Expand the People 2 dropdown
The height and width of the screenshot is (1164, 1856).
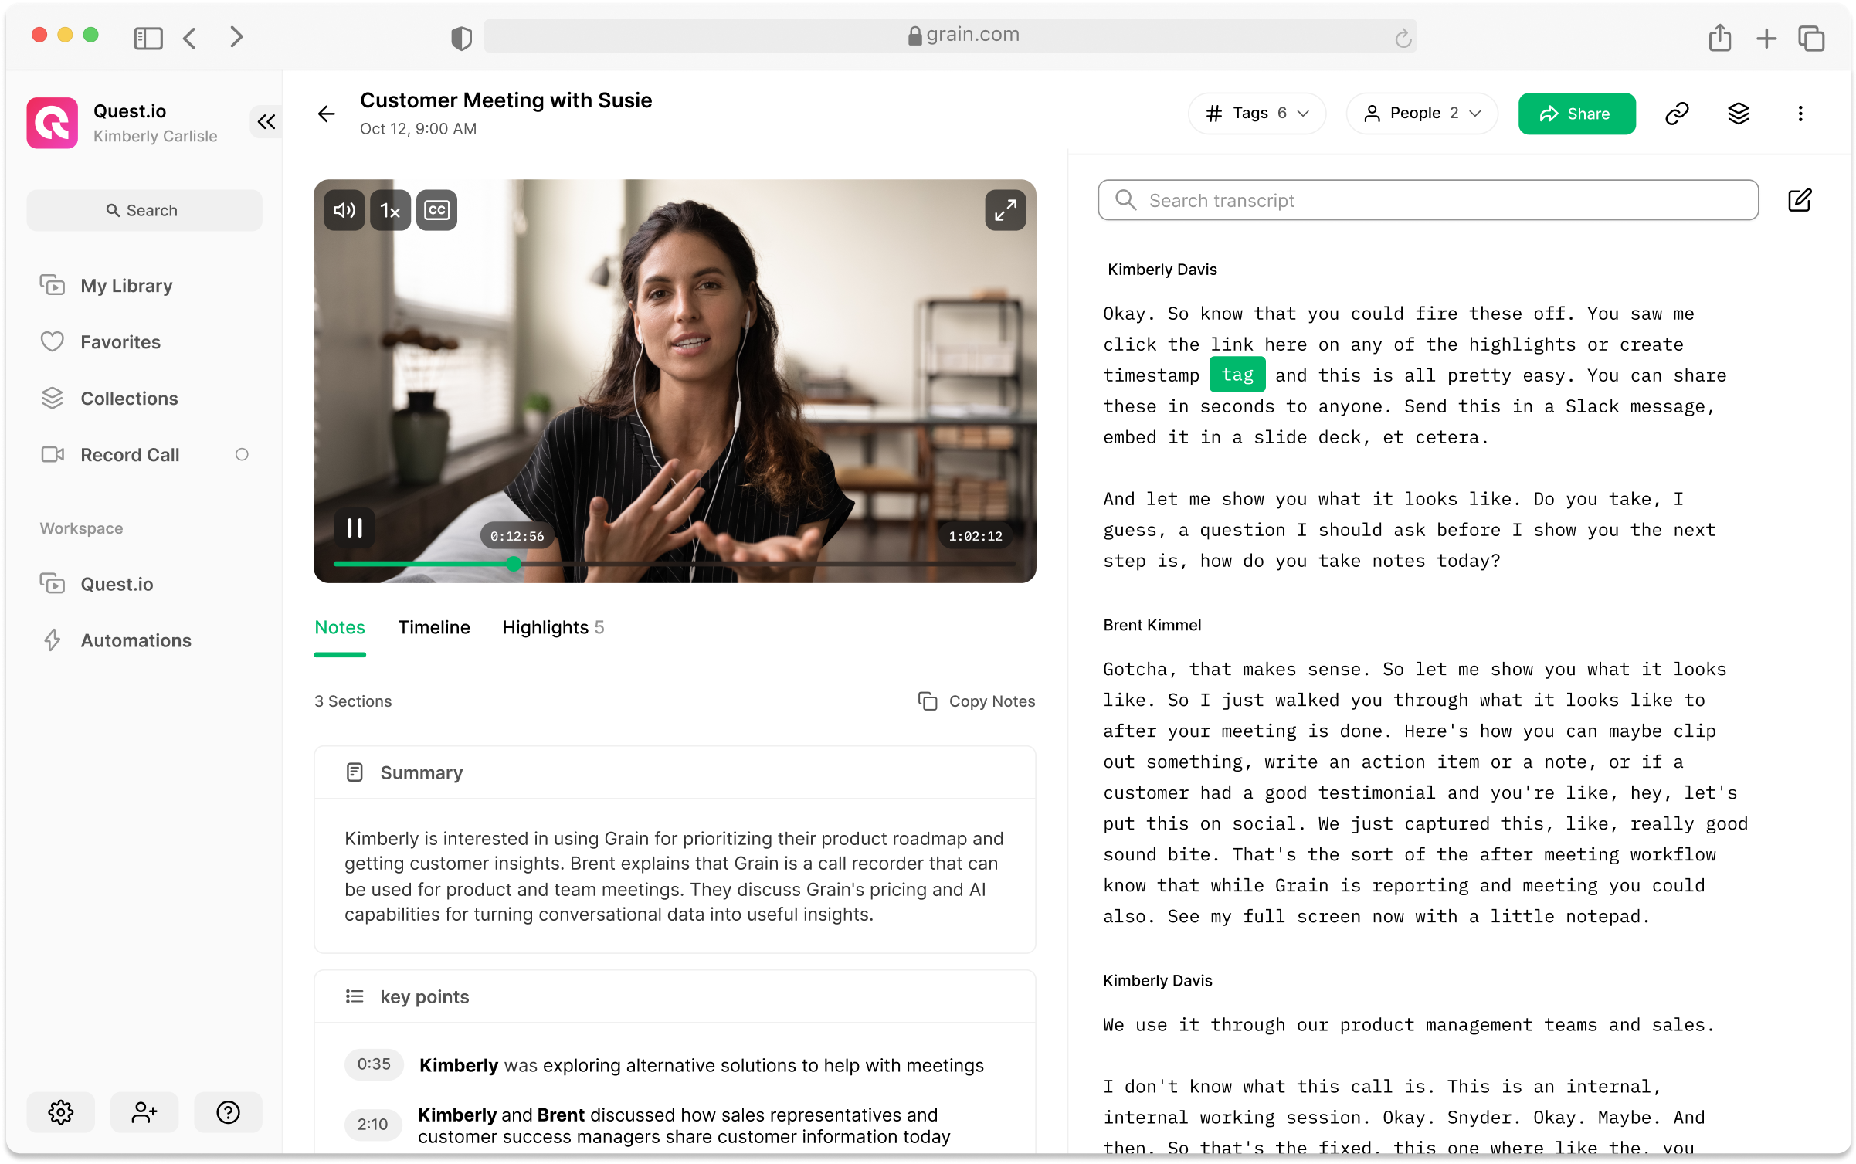point(1422,114)
